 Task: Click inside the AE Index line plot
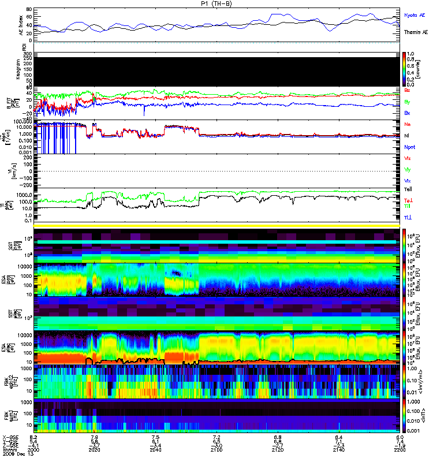click(217, 25)
